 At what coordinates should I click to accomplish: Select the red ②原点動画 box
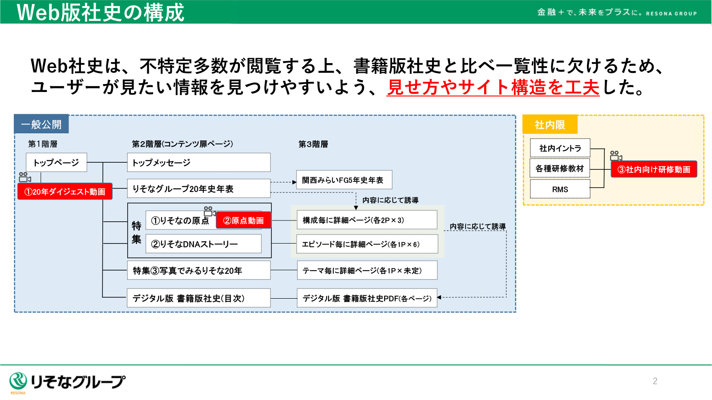tap(243, 220)
